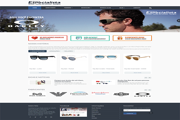This screenshot has height=120, width=180.
Task: Open the Magnum manufacturer logo
Action: [121, 94]
